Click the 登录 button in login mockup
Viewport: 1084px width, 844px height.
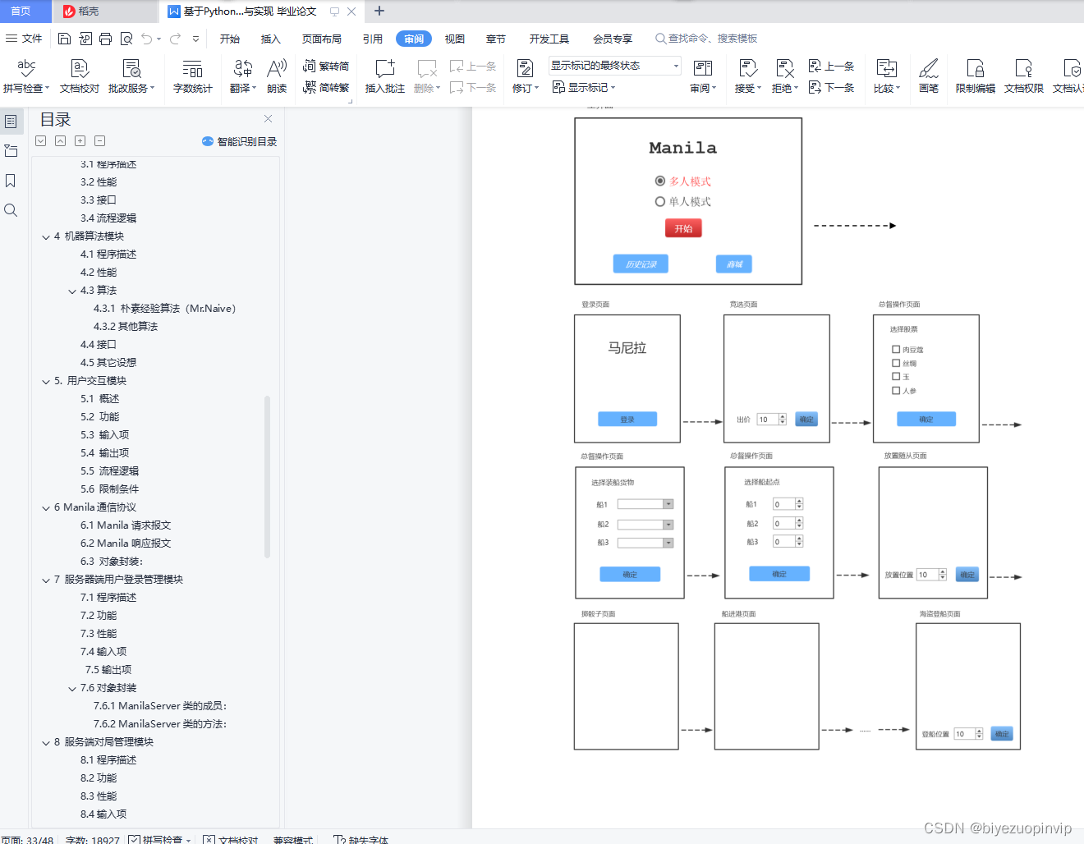click(x=627, y=419)
